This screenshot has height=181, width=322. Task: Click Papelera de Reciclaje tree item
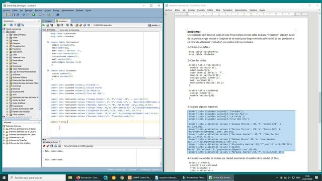tap(21, 112)
